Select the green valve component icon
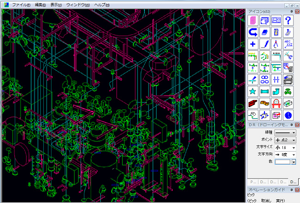Viewport: 300px width, 203px height. click(288, 91)
